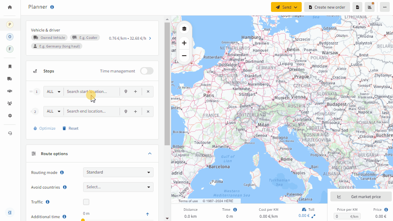The width and height of the screenshot is (393, 221).
Task: Open ALL dropdown for end location
Action: (54, 111)
